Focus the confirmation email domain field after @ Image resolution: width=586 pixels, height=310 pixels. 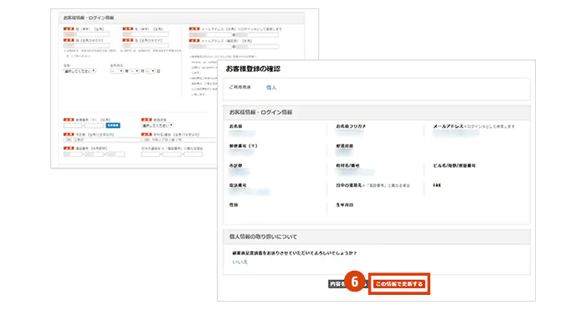point(257,47)
